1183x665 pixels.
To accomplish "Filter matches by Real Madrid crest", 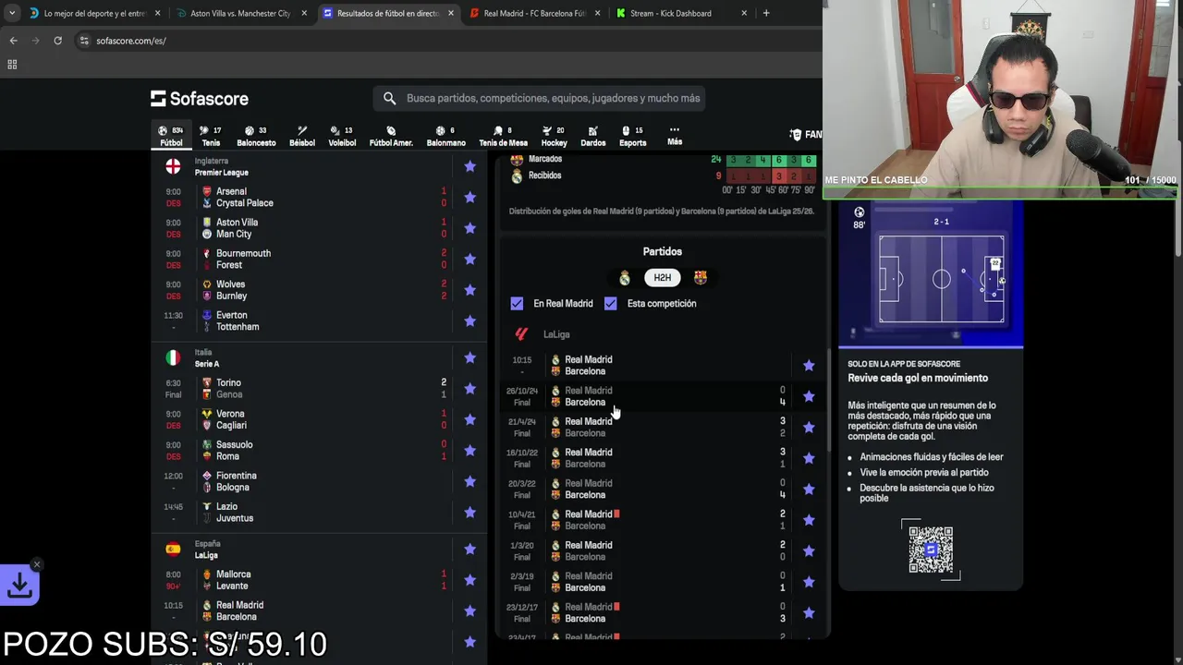I will pyautogui.click(x=625, y=277).
